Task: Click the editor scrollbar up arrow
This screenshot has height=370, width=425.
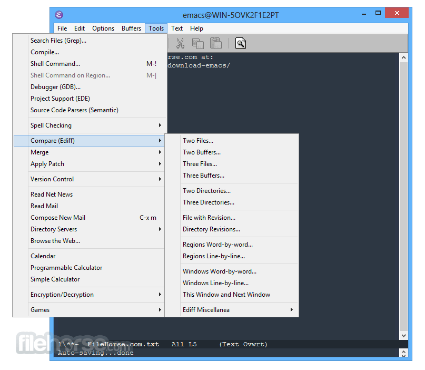Action: (403, 57)
